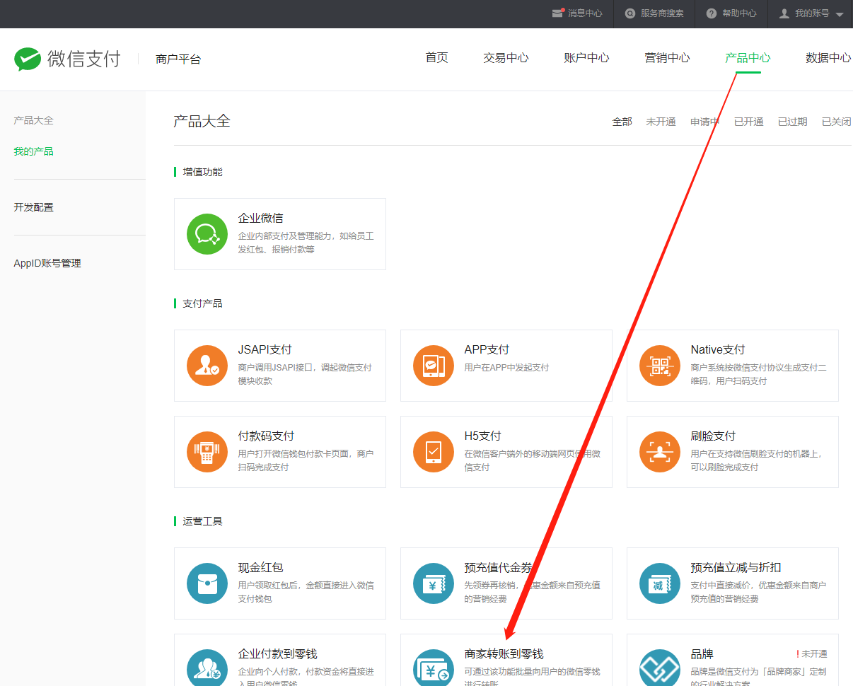The image size is (853, 686).
Task: Open the 账户中心 navigation tab
Action: coord(586,58)
